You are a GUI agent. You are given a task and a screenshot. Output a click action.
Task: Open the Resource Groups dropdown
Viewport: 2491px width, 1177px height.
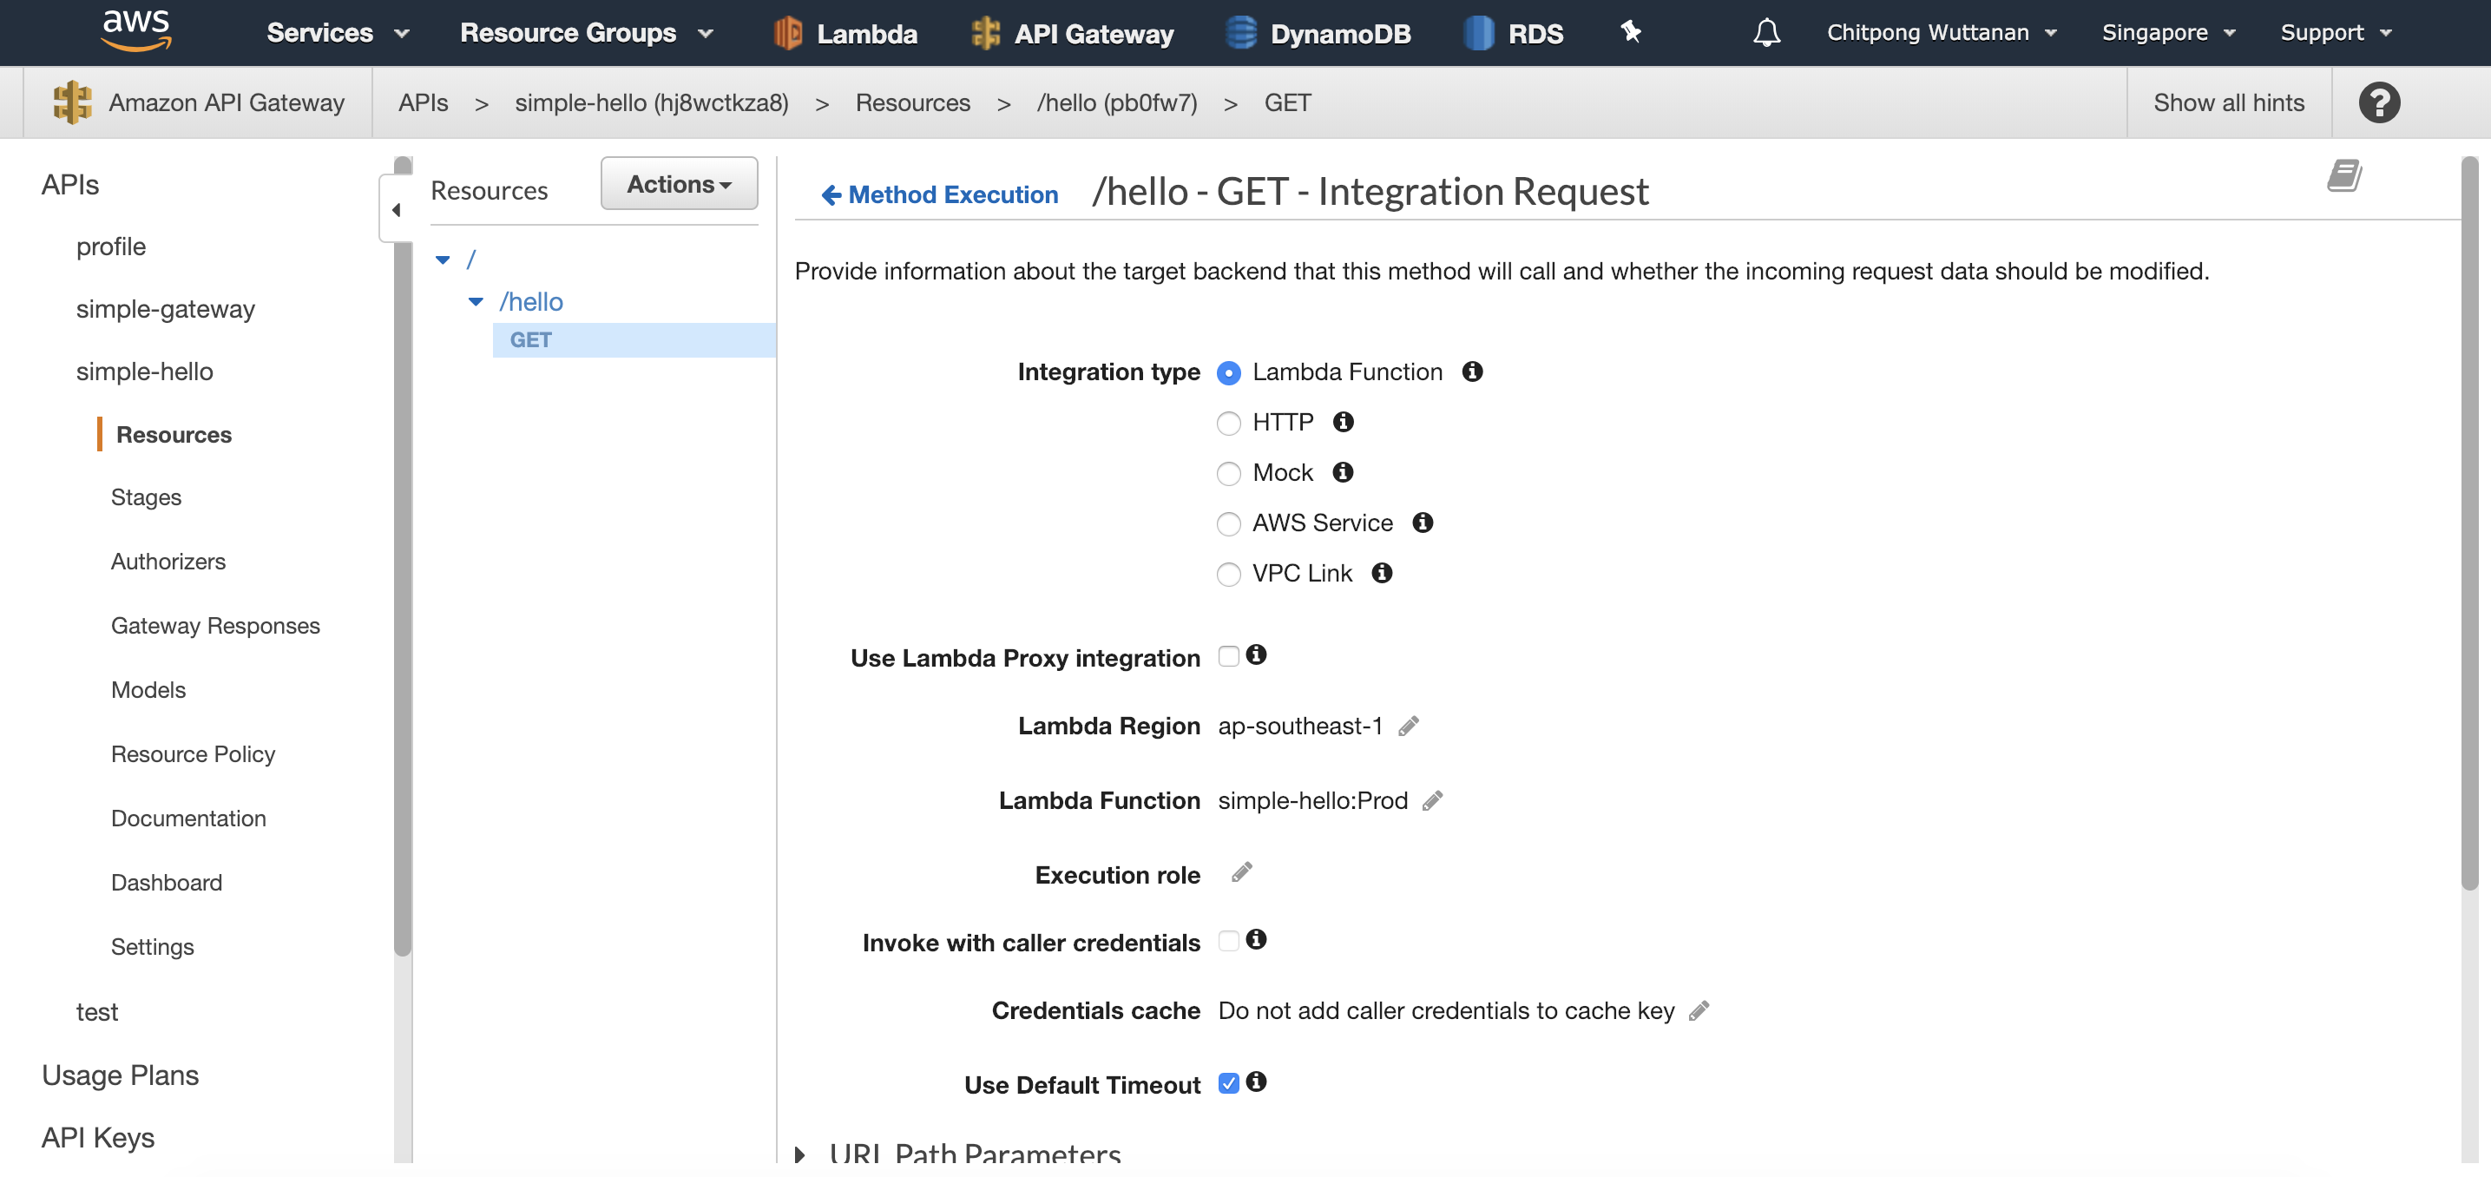tap(586, 33)
